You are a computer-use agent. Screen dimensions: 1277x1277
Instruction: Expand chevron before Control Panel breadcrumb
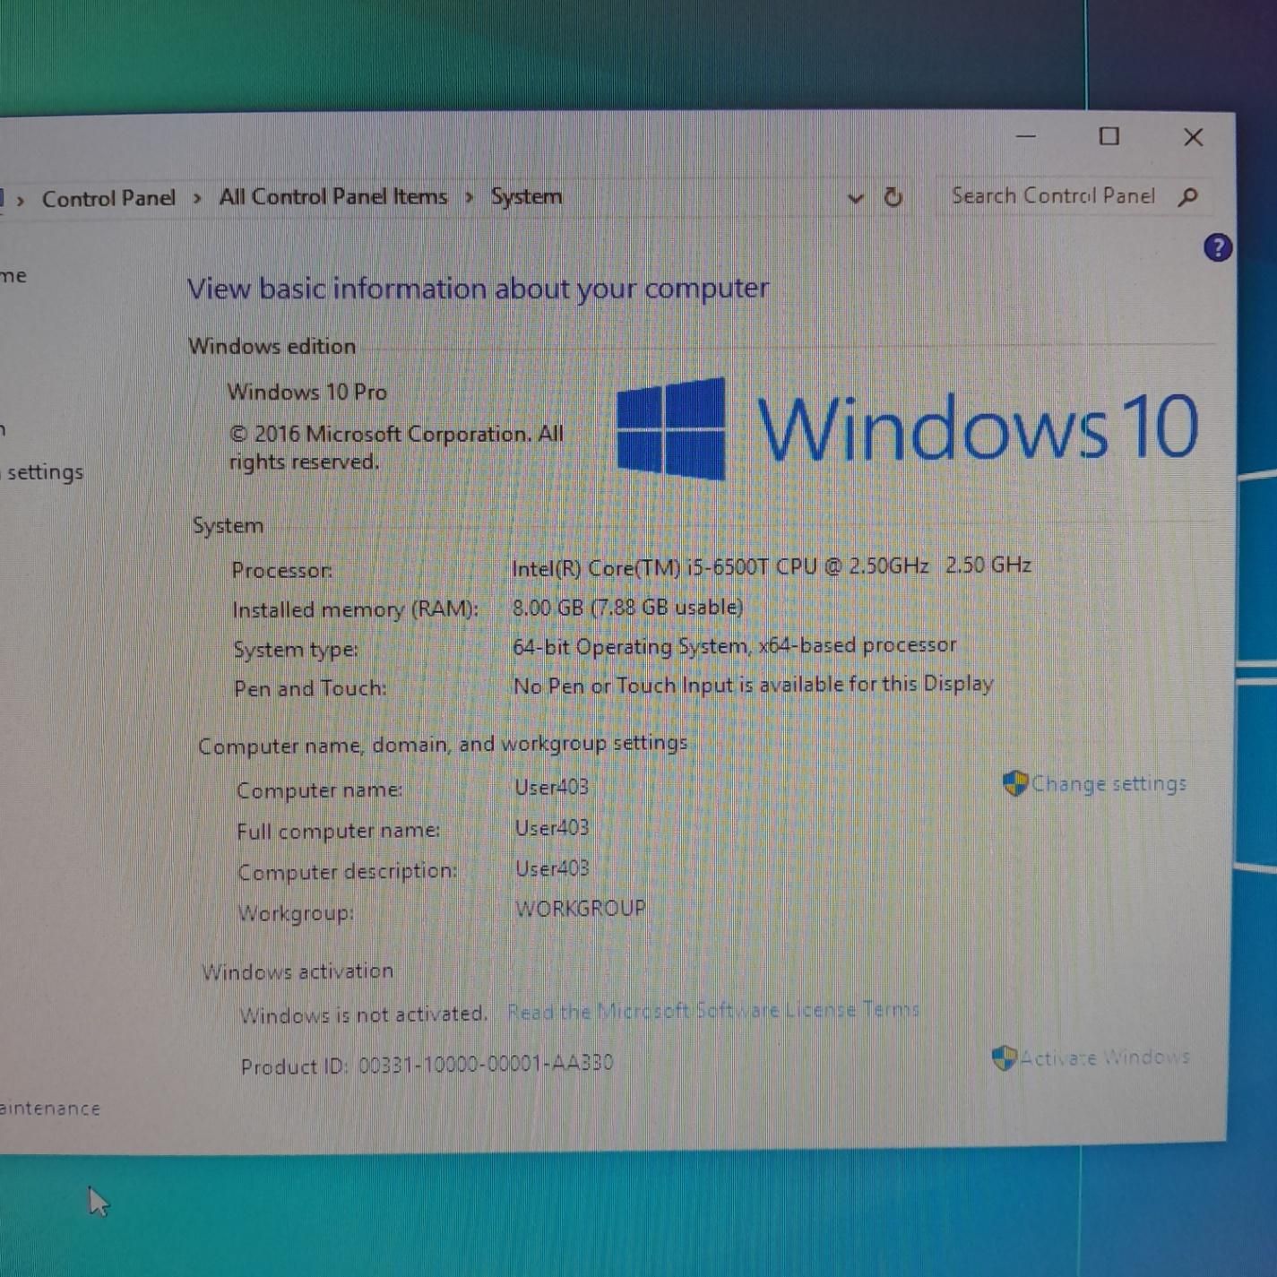tap(20, 201)
